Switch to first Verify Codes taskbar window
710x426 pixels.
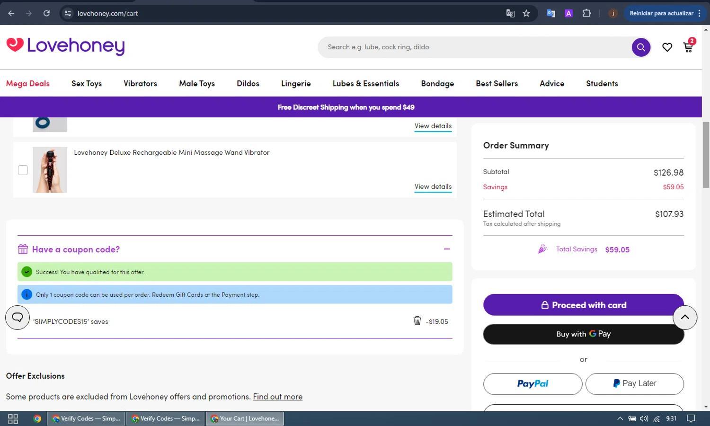click(86, 418)
